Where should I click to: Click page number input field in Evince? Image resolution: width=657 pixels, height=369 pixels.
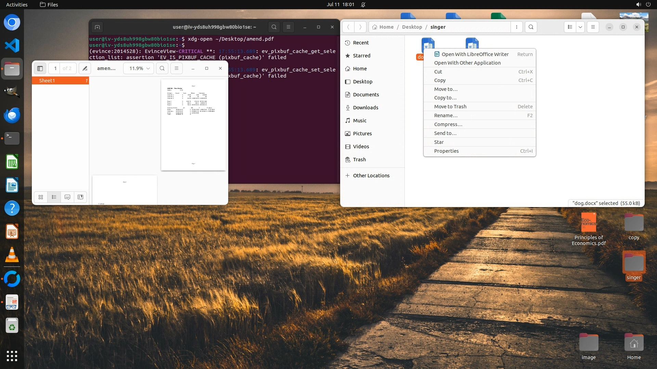coord(55,68)
